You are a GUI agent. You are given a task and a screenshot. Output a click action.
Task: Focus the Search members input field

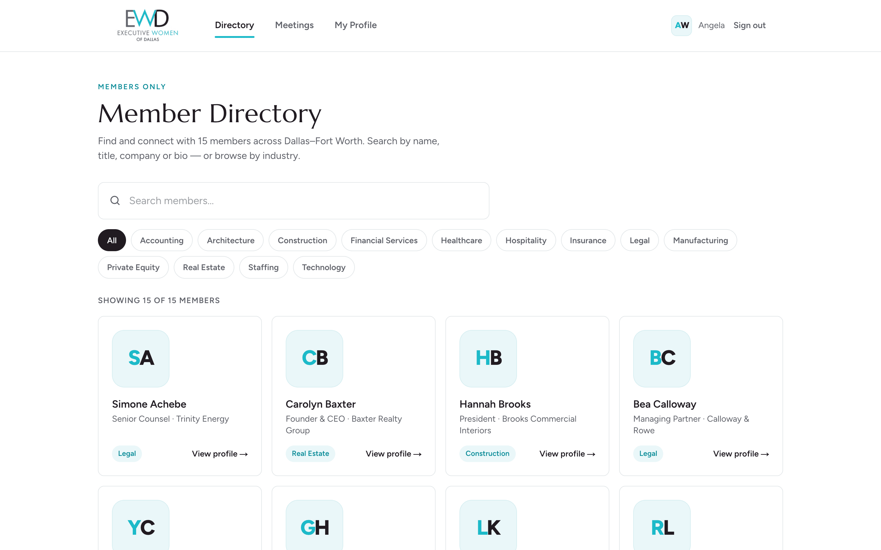pos(293,200)
